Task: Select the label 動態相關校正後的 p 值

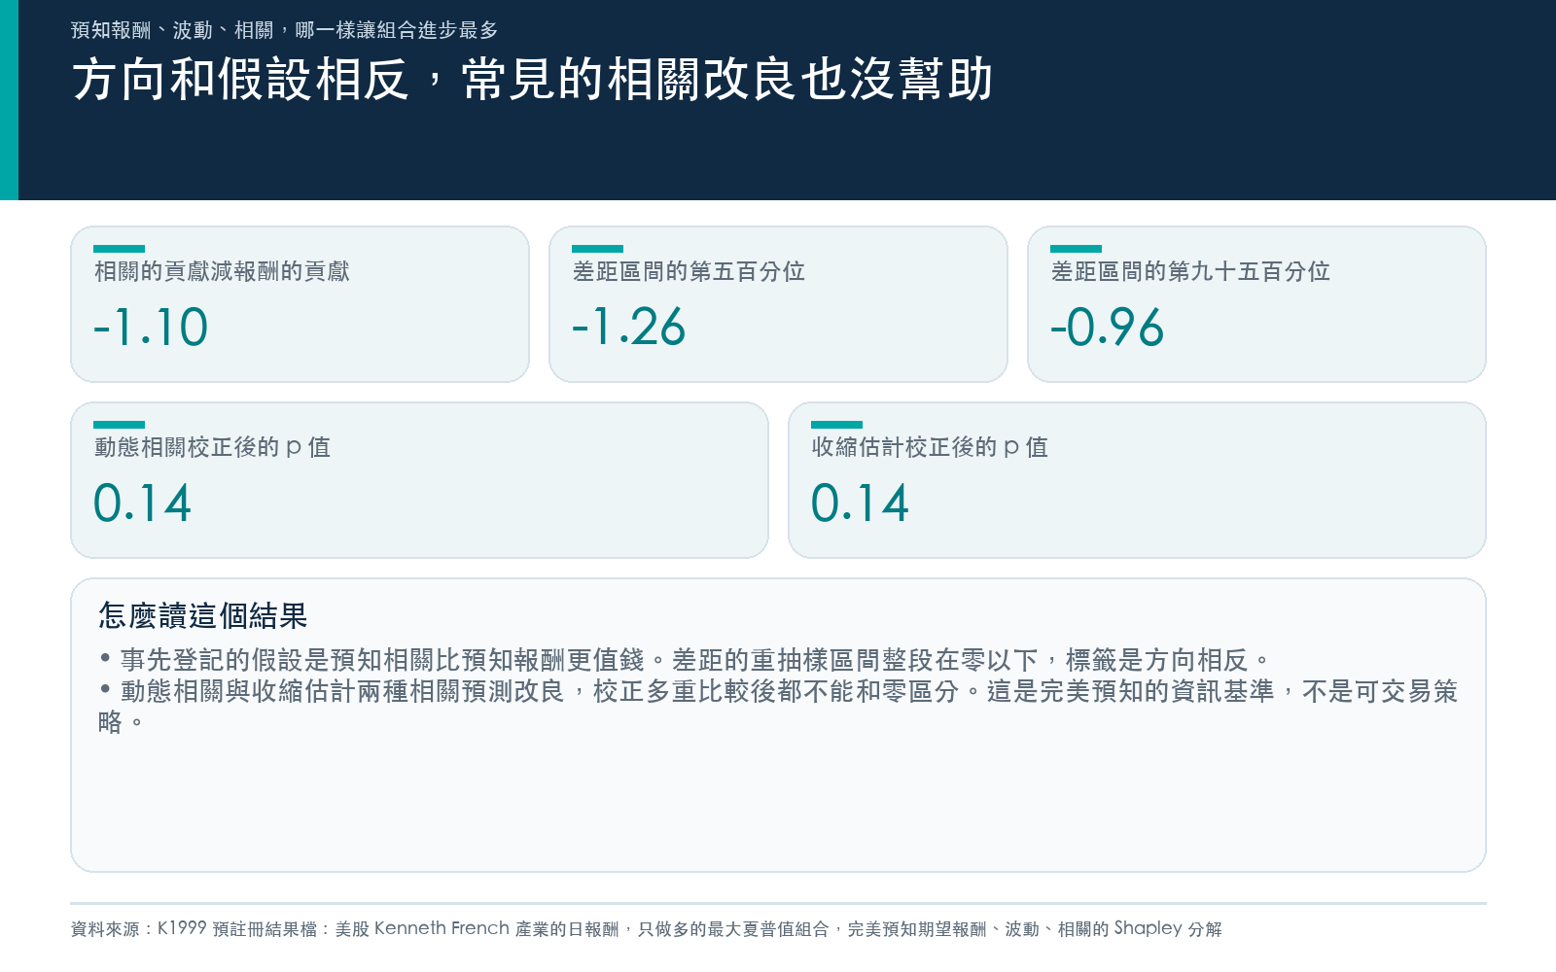Action: point(212,447)
